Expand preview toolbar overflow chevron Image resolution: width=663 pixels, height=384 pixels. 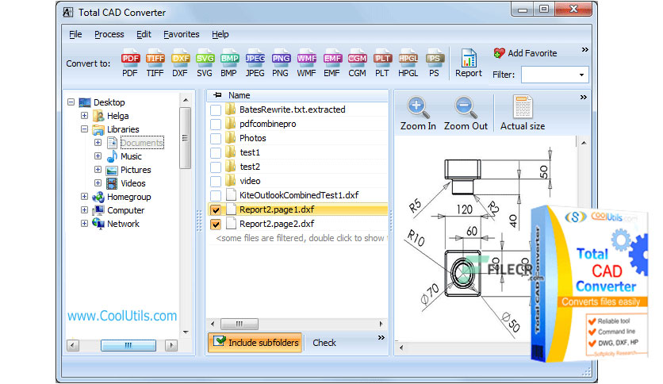(x=584, y=98)
